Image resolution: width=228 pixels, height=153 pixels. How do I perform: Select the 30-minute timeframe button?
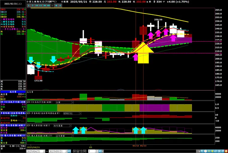coord(44,6)
